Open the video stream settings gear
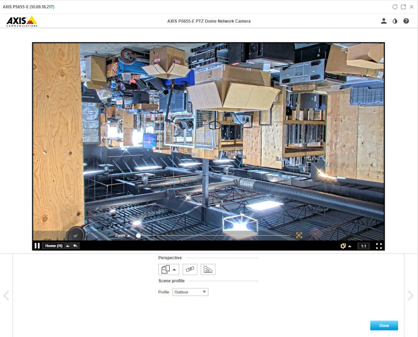 [x=343, y=246]
